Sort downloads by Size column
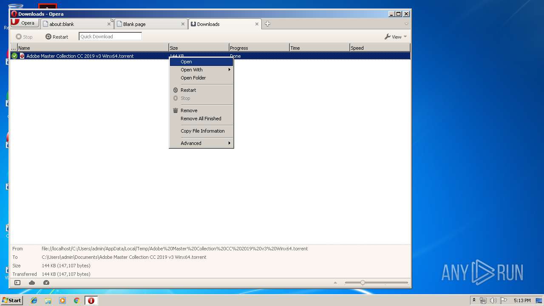Viewport: 544px width, 306px height. tap(199, 48)
